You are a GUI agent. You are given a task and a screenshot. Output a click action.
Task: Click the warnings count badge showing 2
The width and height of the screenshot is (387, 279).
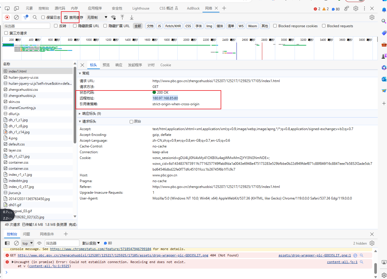325,9
